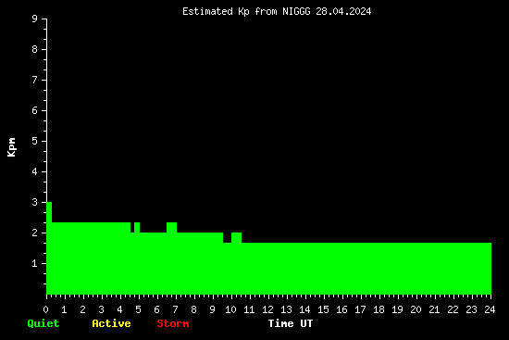Click the x-axis tick label 12
The width and height of the screenshot is (509, 340).
point(267,309)
